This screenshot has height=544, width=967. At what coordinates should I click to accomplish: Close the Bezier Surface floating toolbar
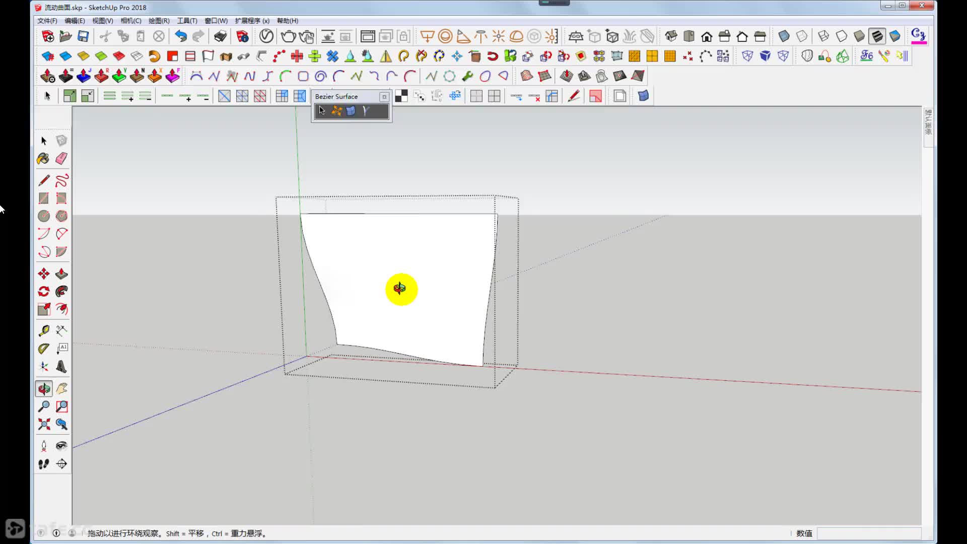point(384,97)
